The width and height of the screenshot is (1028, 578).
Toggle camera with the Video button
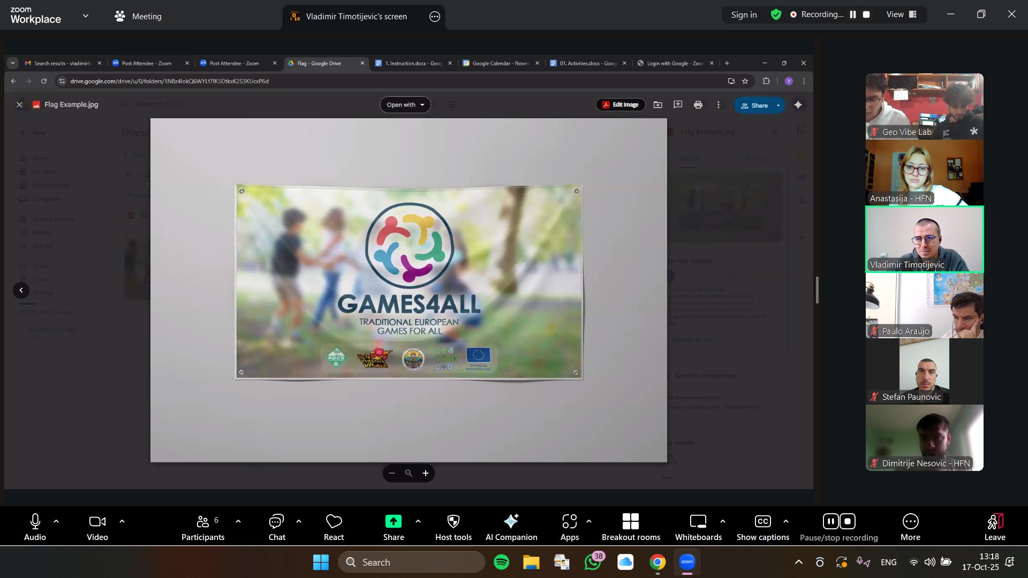[x=97, y=527]
